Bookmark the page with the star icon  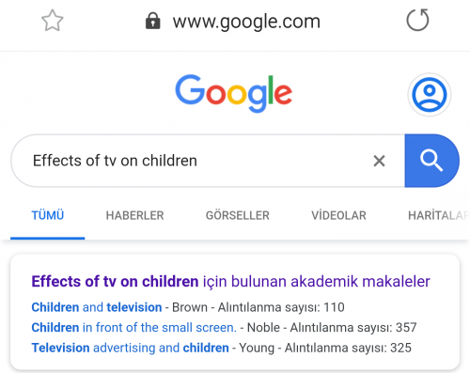(x=53, y=21)
